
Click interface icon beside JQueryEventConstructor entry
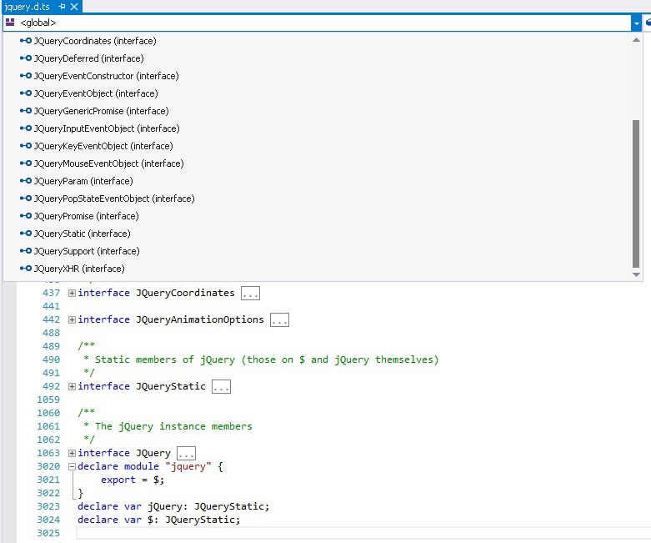(x=26, y=76)
